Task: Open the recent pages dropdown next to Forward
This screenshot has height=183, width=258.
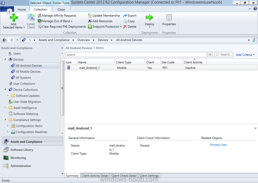Action: click(x=17, y=40)
